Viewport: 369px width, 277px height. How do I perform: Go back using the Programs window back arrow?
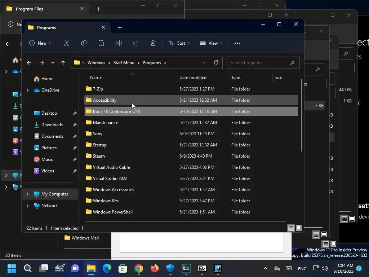pyautogui.click(x=29, y=63)
